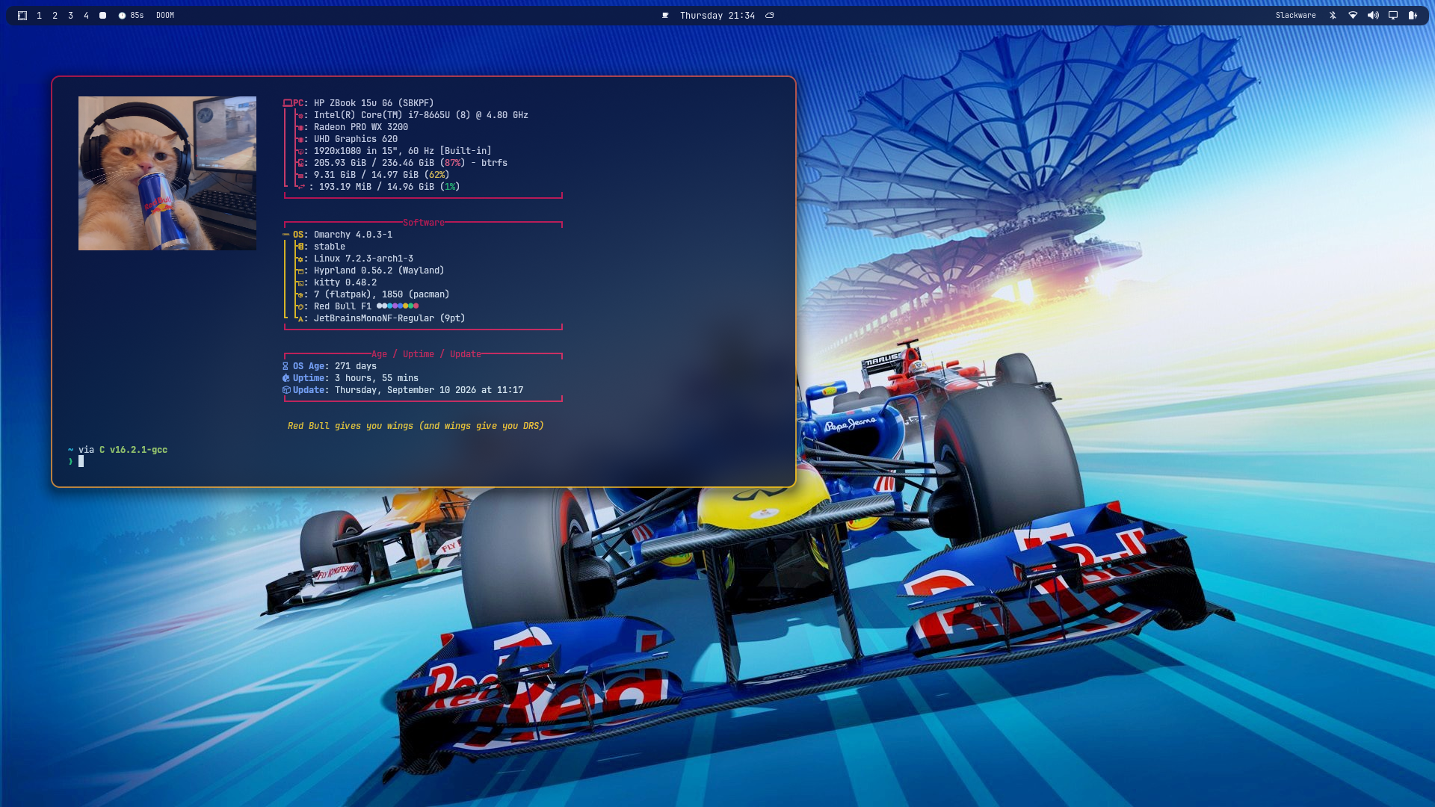Click the text 'Hyprland 0.56.2 (Wayland)'
This screenshot has height=807, width=1435.
point(379,270)
